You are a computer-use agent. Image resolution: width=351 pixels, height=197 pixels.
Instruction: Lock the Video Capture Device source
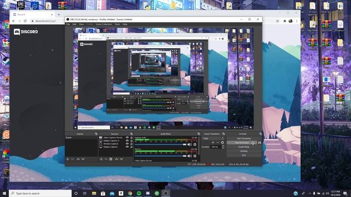click(132, 137)
